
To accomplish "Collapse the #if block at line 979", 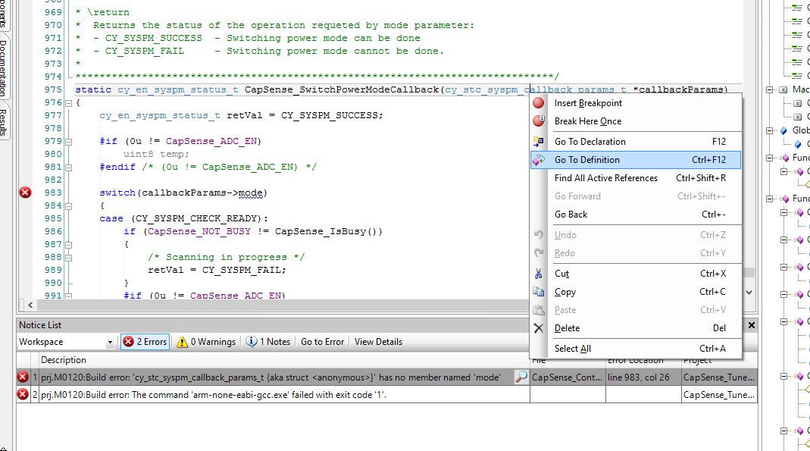I will pos(68,142).
